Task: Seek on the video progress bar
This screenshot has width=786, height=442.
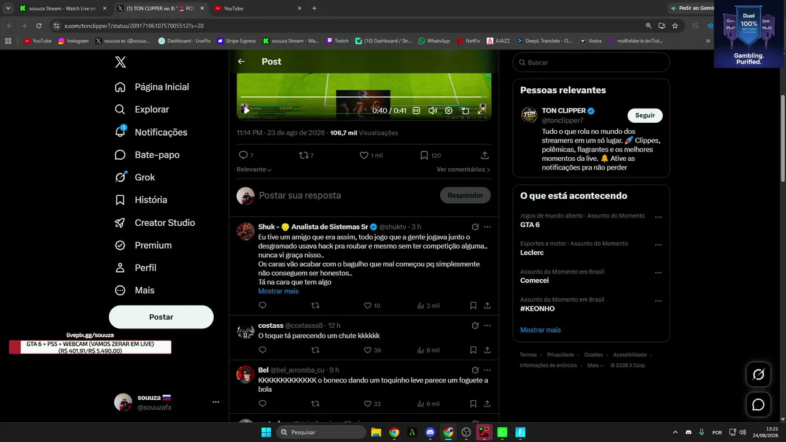Action: click(364, 97)
